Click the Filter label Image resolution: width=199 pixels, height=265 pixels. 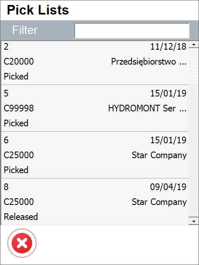tap(25, 30)
